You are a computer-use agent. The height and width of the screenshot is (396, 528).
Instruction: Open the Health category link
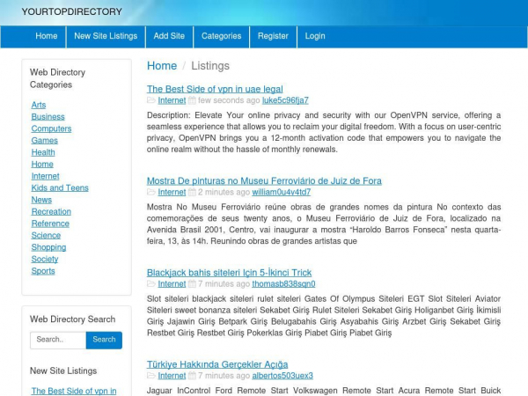click(43, 152)
